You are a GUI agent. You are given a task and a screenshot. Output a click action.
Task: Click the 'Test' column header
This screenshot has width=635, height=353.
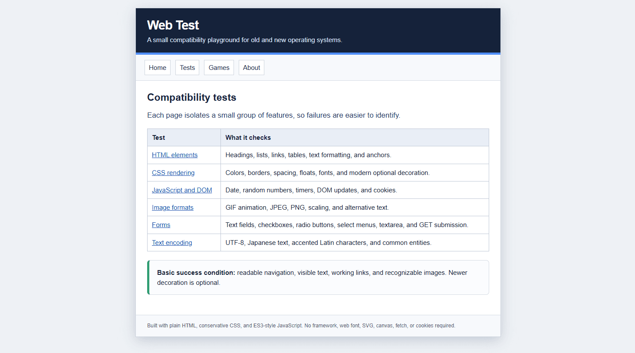coord(184,138)
